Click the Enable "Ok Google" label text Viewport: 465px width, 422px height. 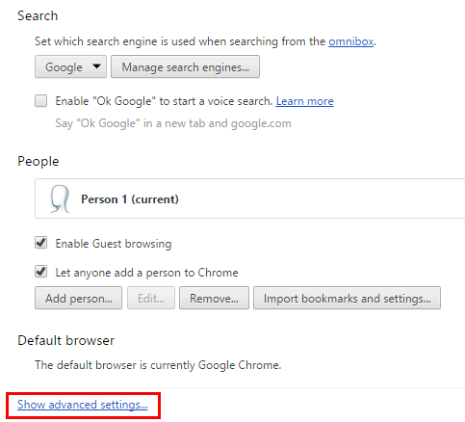click(164, 101)
